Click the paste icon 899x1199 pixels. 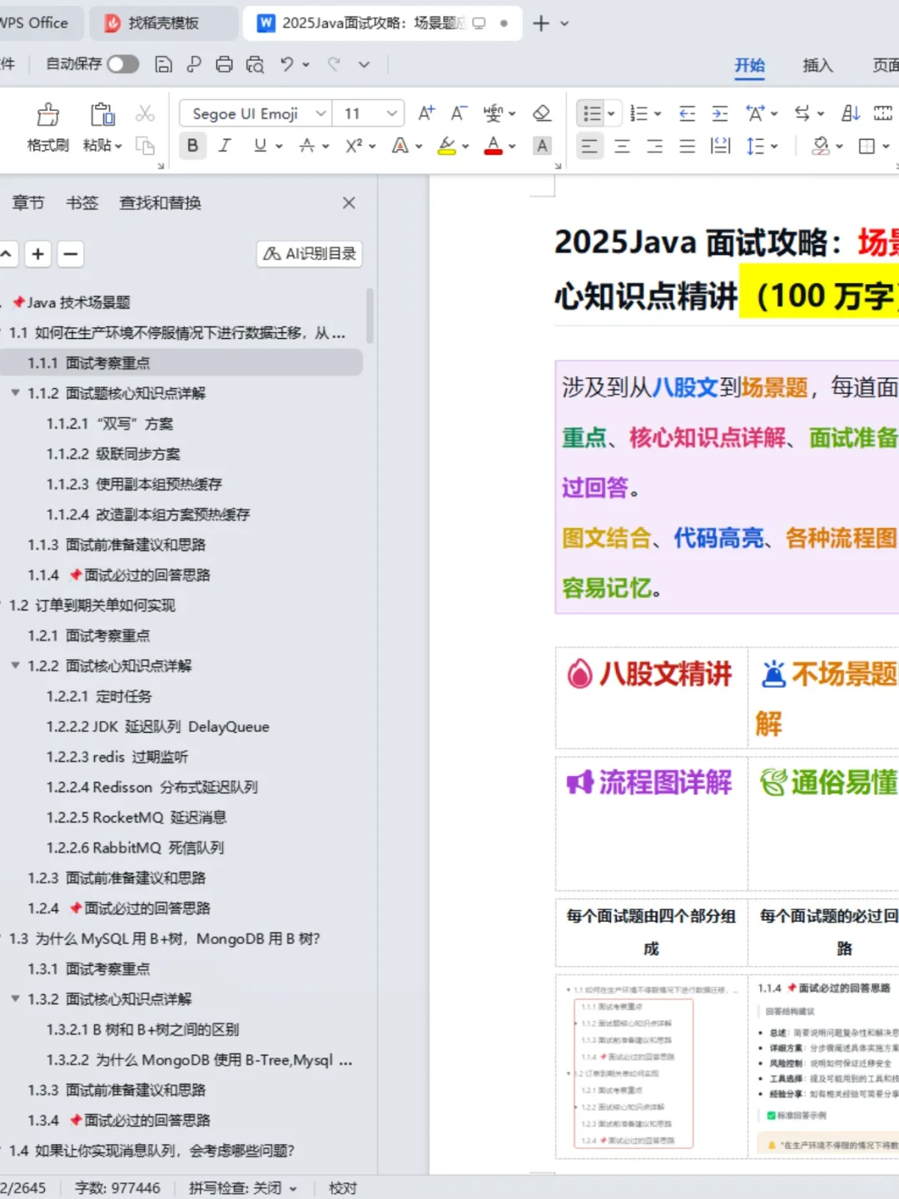[102, 125]
